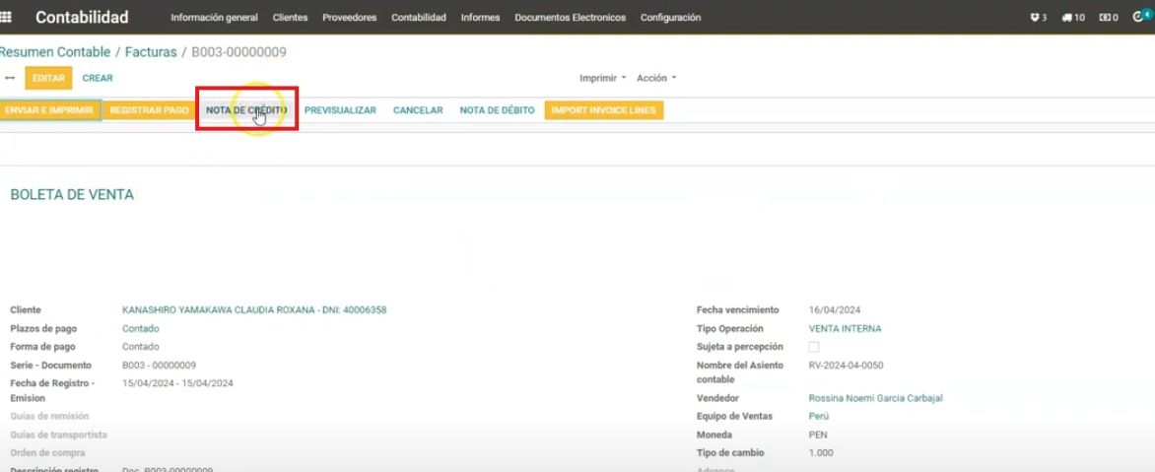Click the PEN currency value

pyautogui.click(x=818, y=435)
